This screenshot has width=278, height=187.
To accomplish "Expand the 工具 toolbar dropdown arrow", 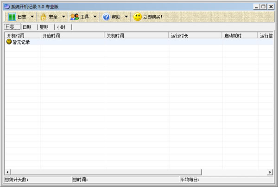I will pyautogui.click(x=95, y=17).
